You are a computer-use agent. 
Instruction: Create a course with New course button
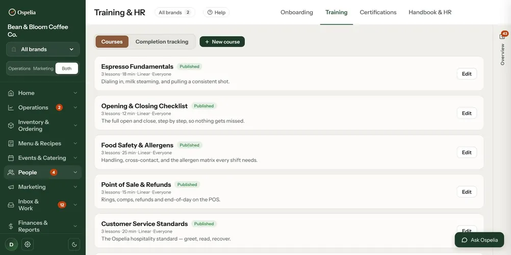point(222,42)
